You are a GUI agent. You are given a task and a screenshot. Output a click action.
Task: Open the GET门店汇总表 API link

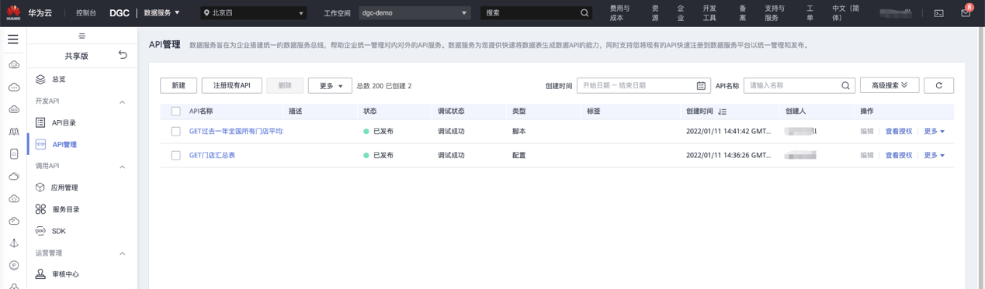pyautogui.click(x=212, y=156)
